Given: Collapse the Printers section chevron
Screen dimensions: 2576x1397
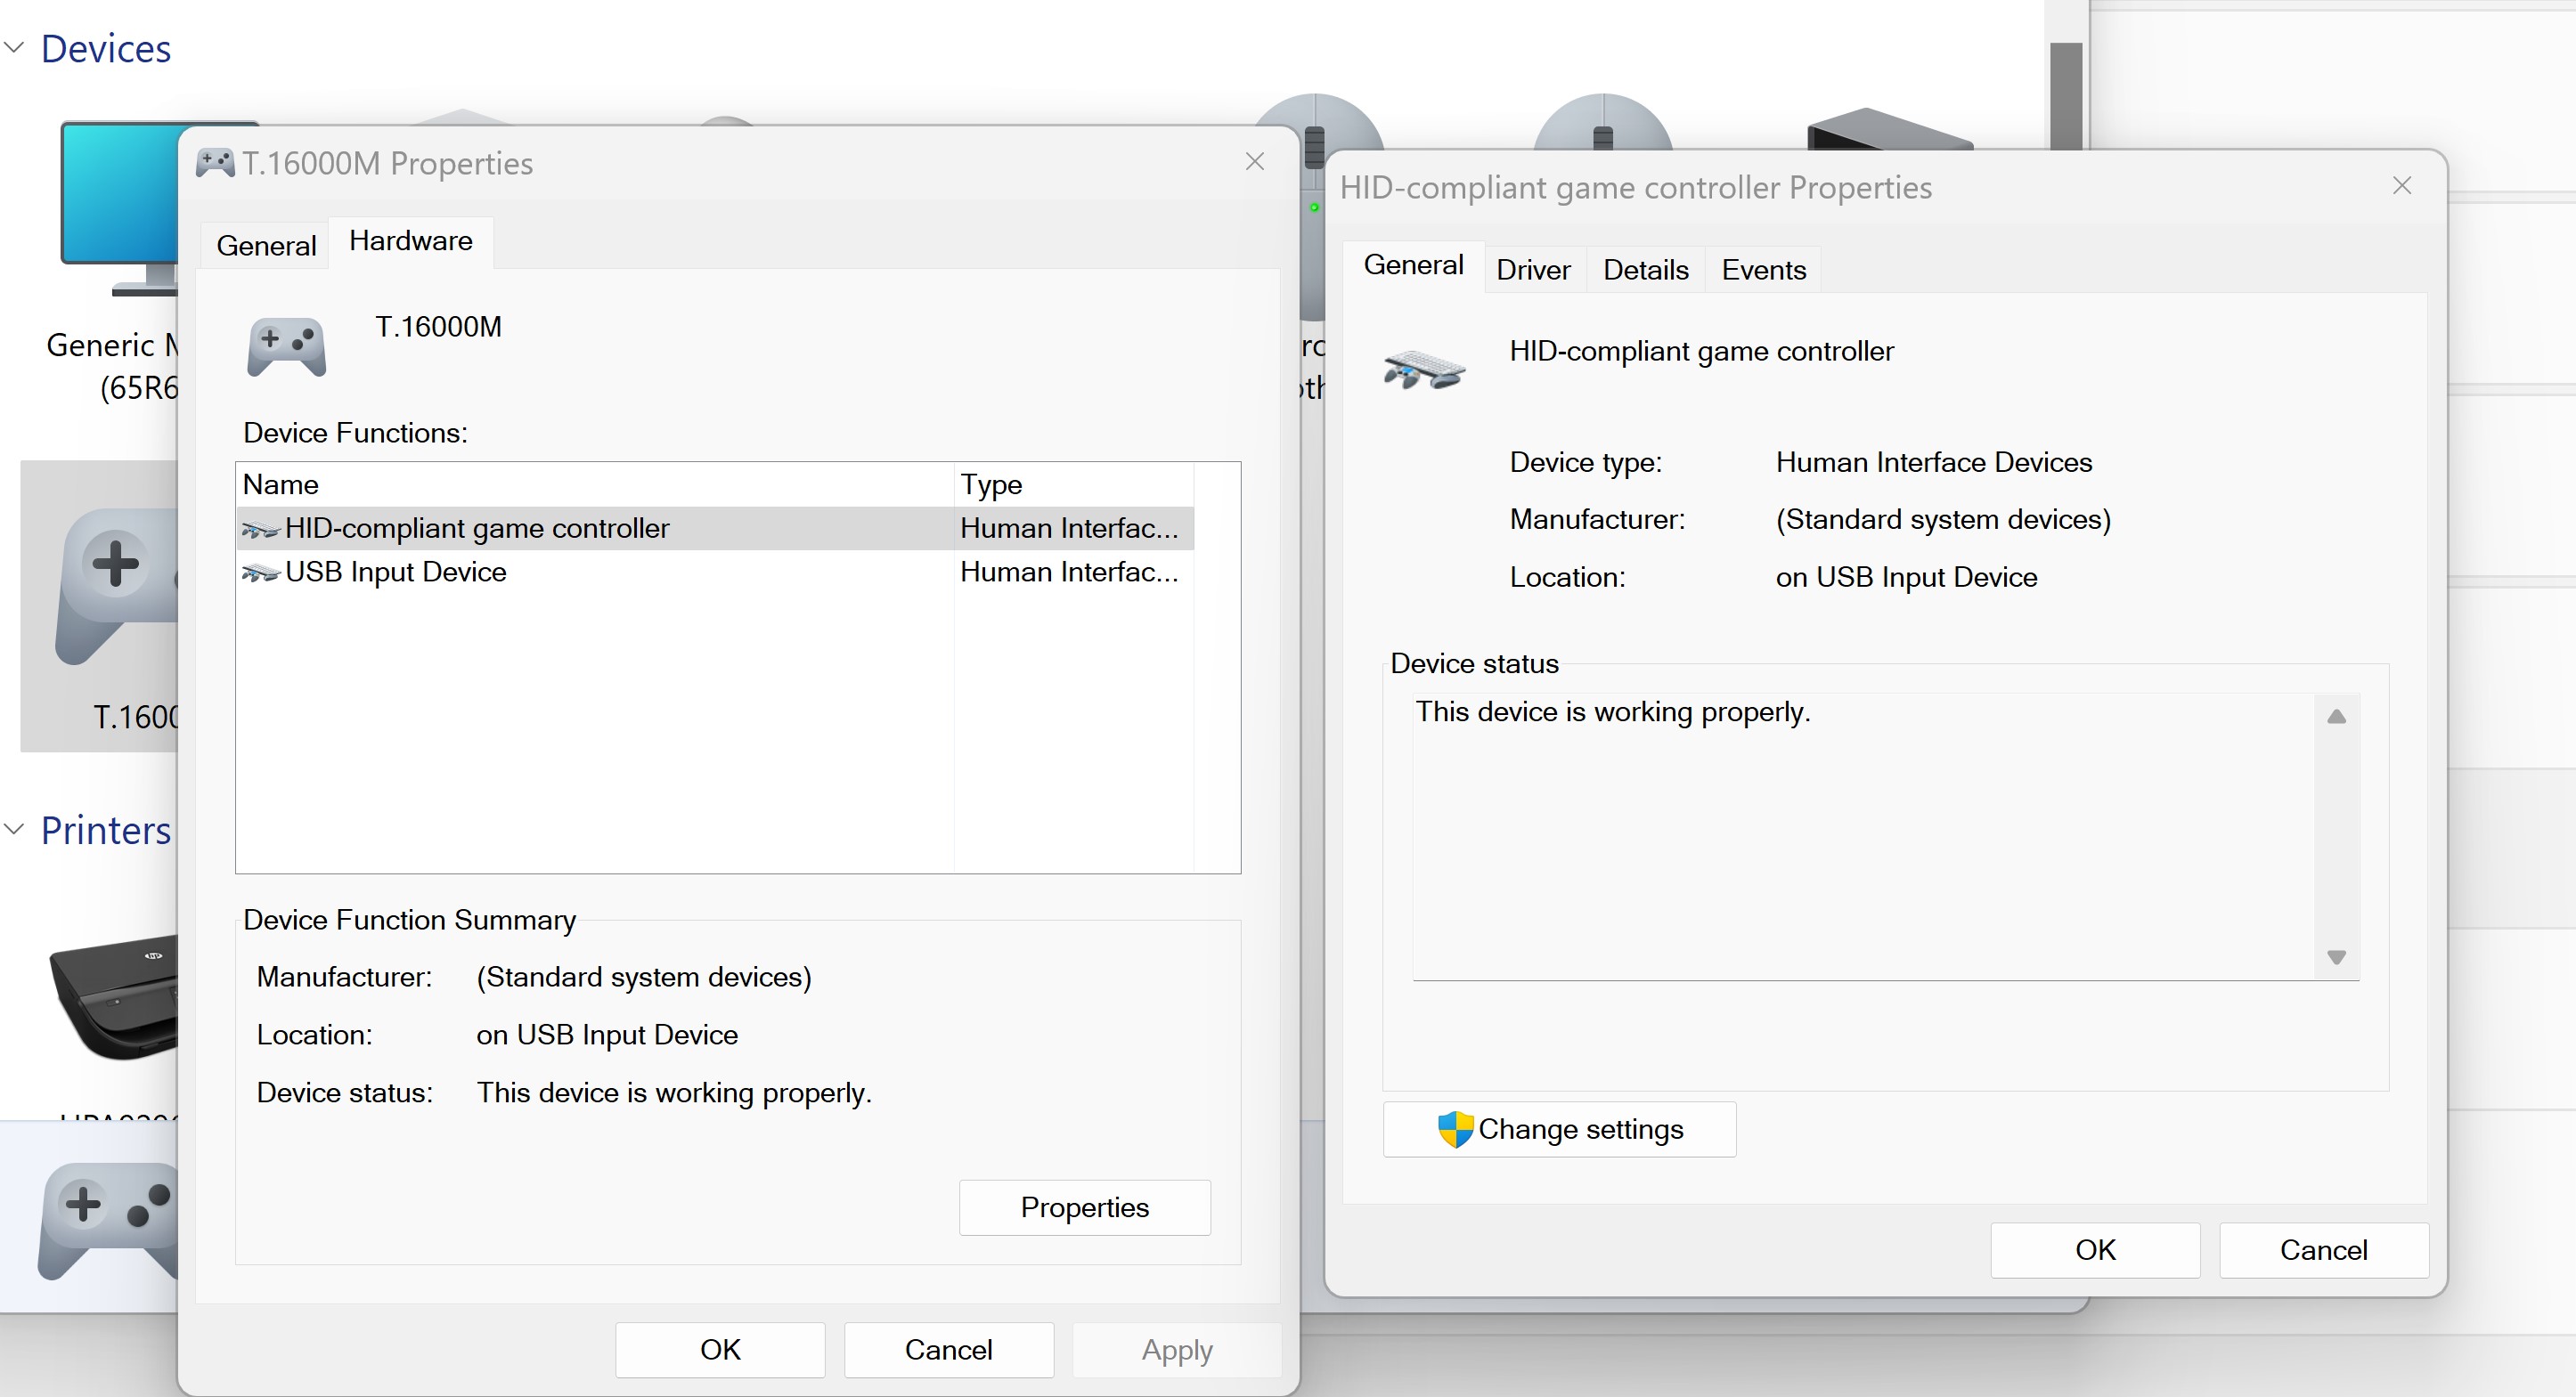Looking at the screenshot, I should click(x=14, y=828).
